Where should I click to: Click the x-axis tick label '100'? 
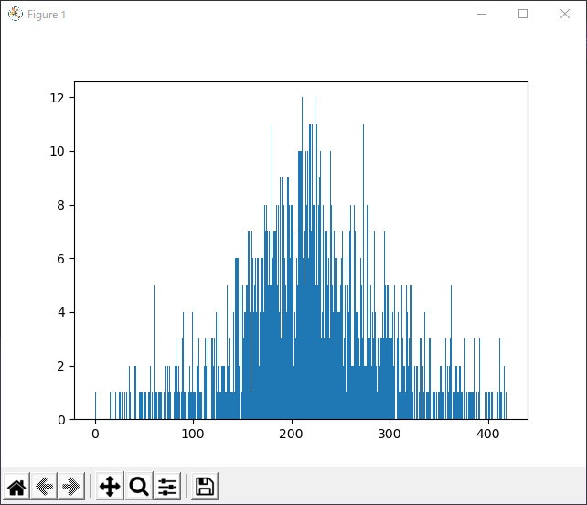click(x=193, y=434)
